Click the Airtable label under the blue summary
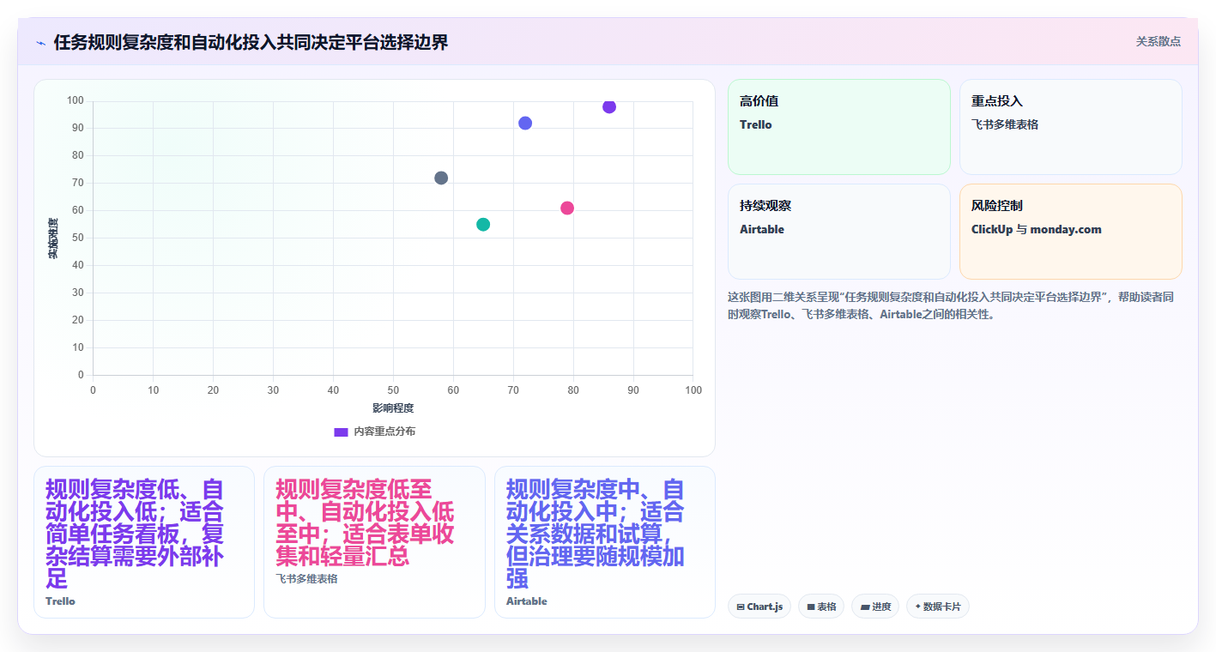Image resolution: width=1216 pixels, height=652 pixels. click(526, 601)
